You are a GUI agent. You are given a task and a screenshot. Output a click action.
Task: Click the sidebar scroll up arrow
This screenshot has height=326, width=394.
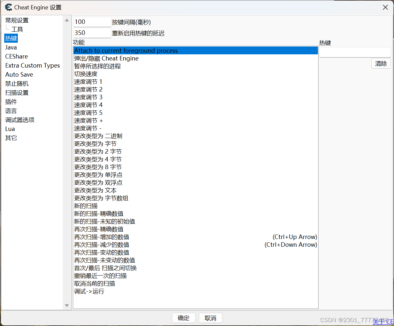[x=67, y=20]
